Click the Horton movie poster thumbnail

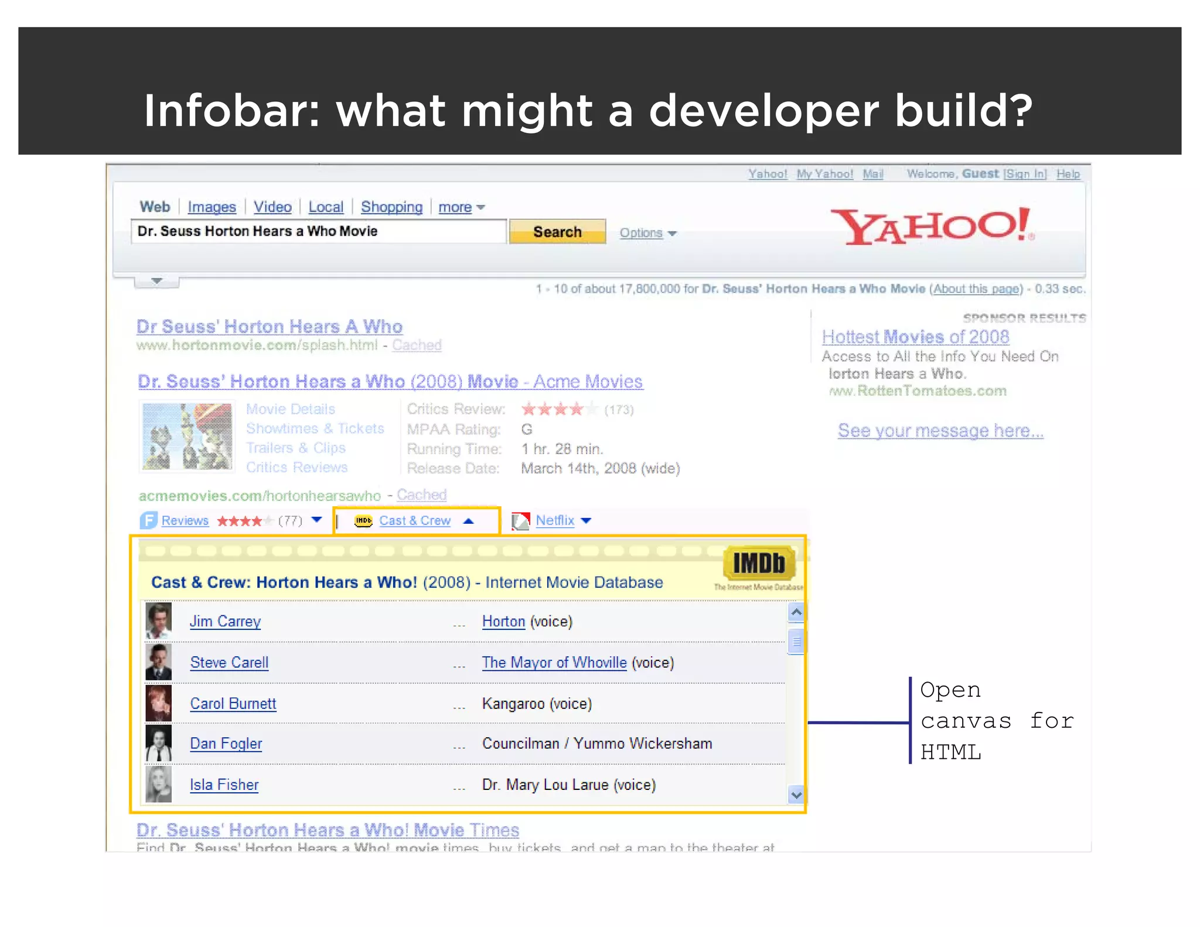click(187, 437)
